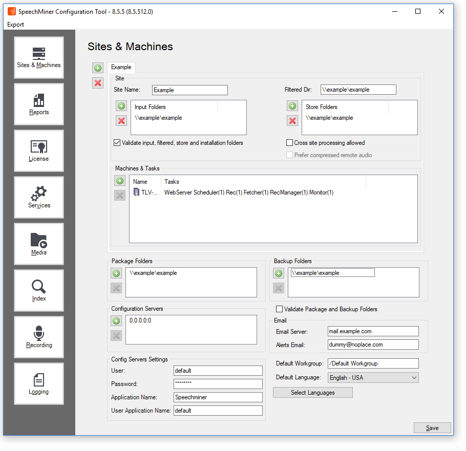466x451 pixels.
Task: View the License section
Action: [38, 150]
